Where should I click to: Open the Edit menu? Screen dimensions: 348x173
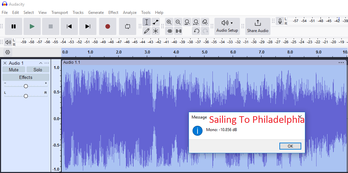16,13
